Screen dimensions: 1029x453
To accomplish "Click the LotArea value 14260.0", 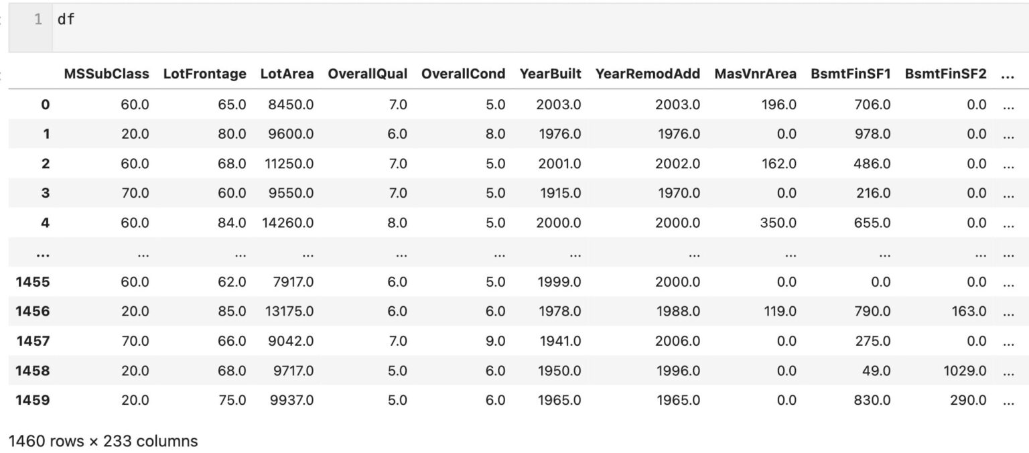I will [x=288, y=222].
